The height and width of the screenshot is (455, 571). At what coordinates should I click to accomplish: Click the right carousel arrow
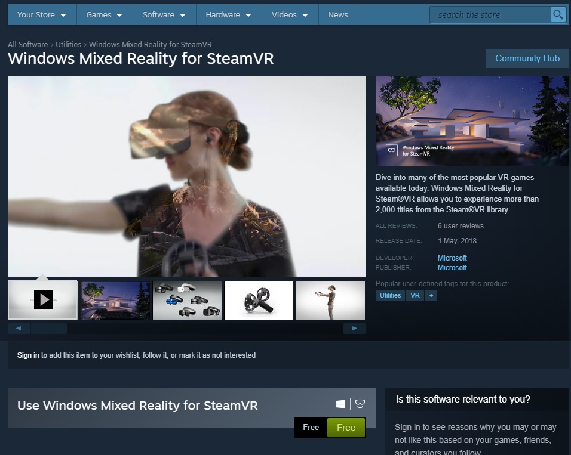point(355,328)
